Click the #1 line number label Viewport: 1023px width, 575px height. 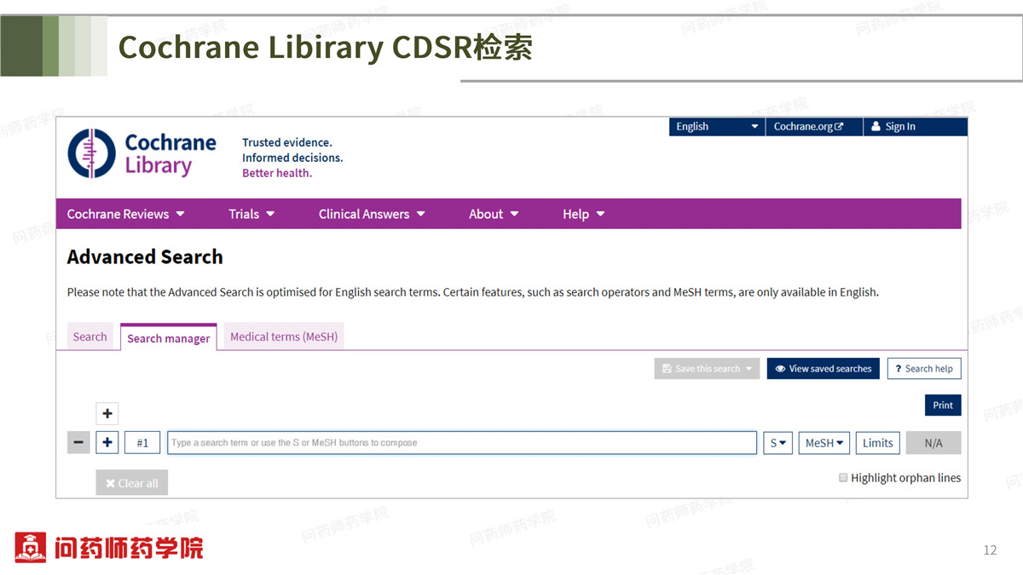pos(142,443)
